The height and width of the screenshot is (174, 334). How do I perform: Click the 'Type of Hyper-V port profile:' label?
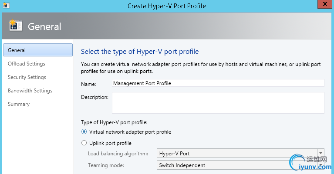(114, 122)
